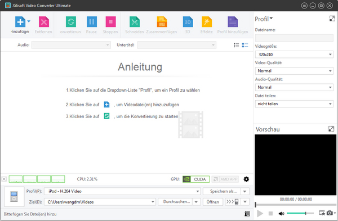Click the Xilisoft app logo icon
Screen dimensions: 338x221
click(x=8, y=6)
